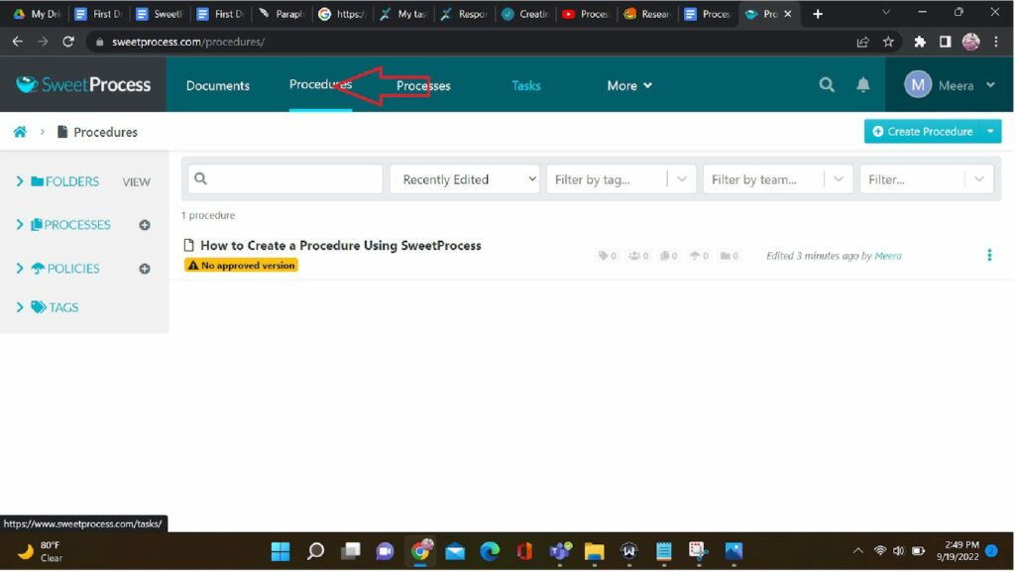Open Procedures in top navigation
Viewport: 1015px width, 571px height.
coord(320,84)
